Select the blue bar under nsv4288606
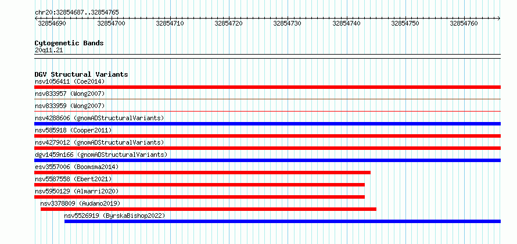 point(267,124)
